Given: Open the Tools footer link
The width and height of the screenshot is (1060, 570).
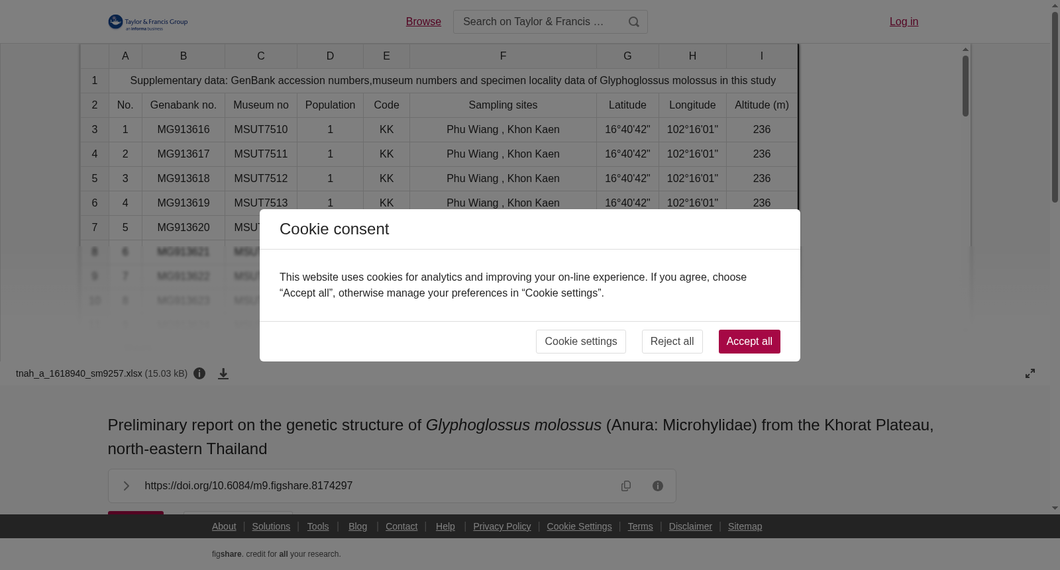Looking at the screenshot, I should click(318, 526).
